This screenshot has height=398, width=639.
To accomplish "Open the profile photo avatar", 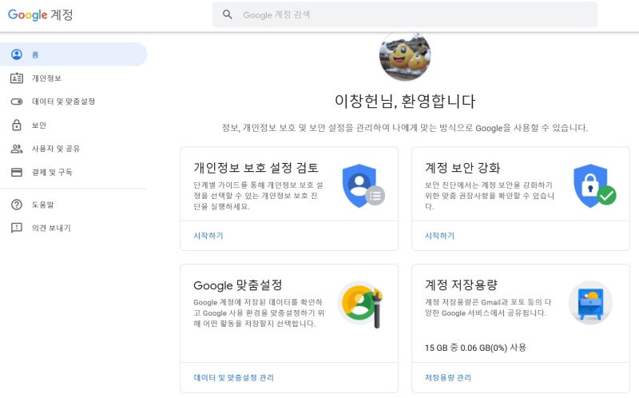I will 405,56.
